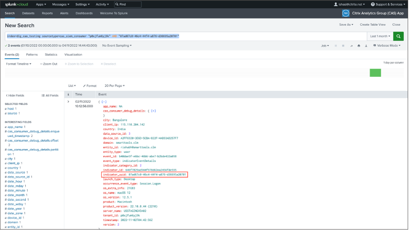Switch to the Patterns tab
The height and width of the screenshot is (230, 409).
point(32,55)
